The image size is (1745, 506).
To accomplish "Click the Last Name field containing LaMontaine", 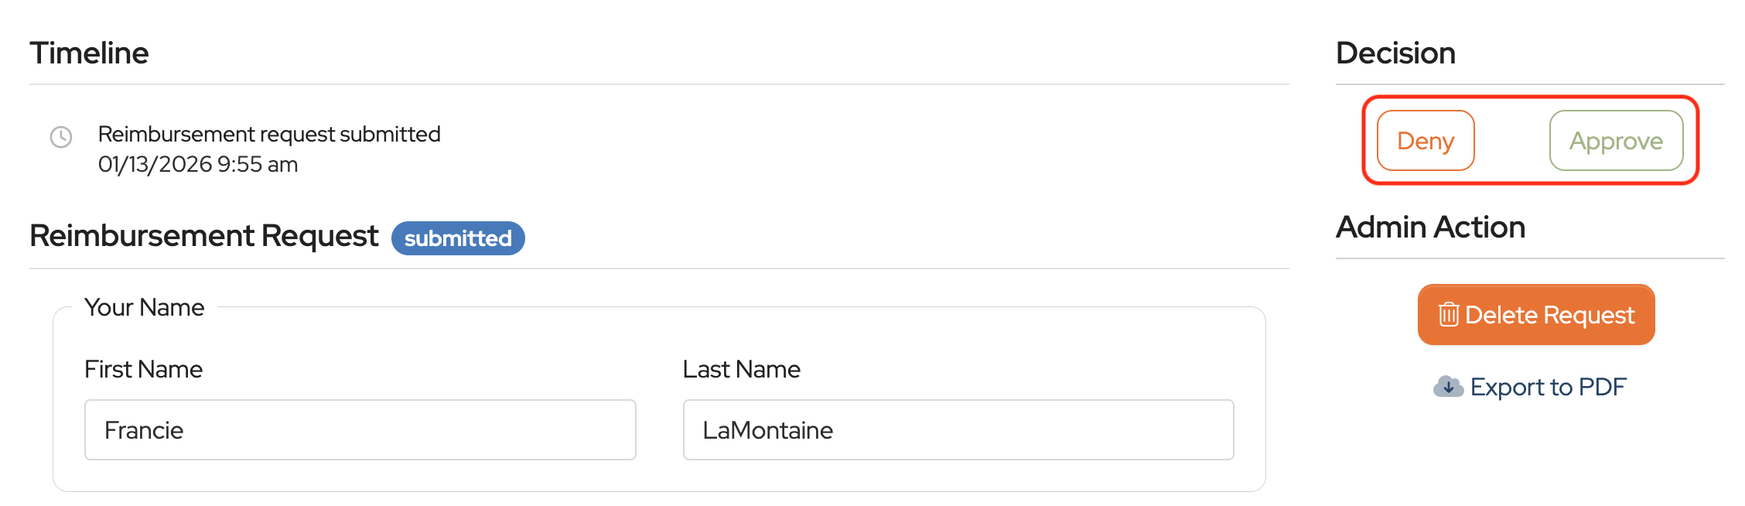I will click(x=958, y=430).
